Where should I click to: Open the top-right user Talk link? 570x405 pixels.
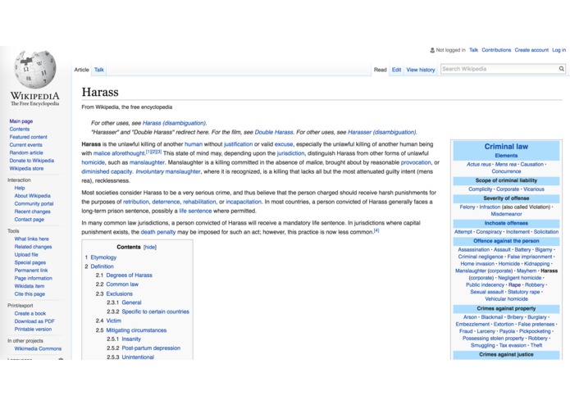pyautogui.click(x=473, y=50)
